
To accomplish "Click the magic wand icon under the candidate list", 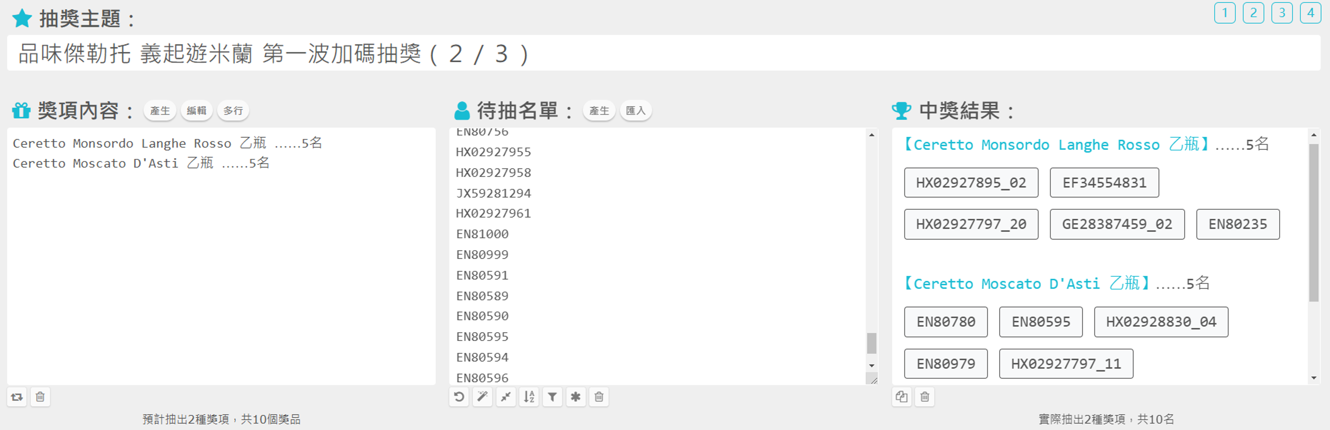I will [x=482, y=397].
